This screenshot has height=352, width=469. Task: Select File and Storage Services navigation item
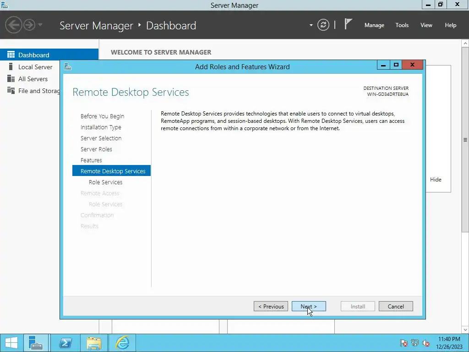(x=30, y=91)
